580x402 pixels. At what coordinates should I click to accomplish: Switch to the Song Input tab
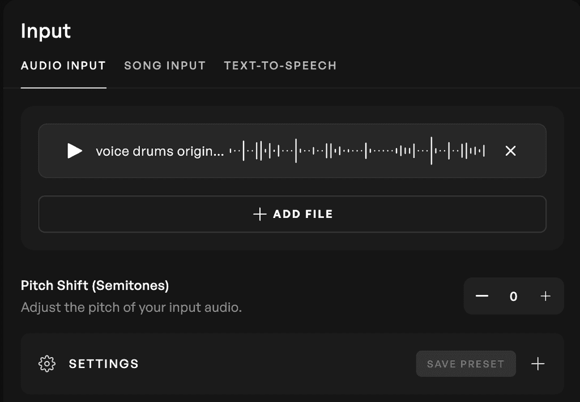click(164, 66)
